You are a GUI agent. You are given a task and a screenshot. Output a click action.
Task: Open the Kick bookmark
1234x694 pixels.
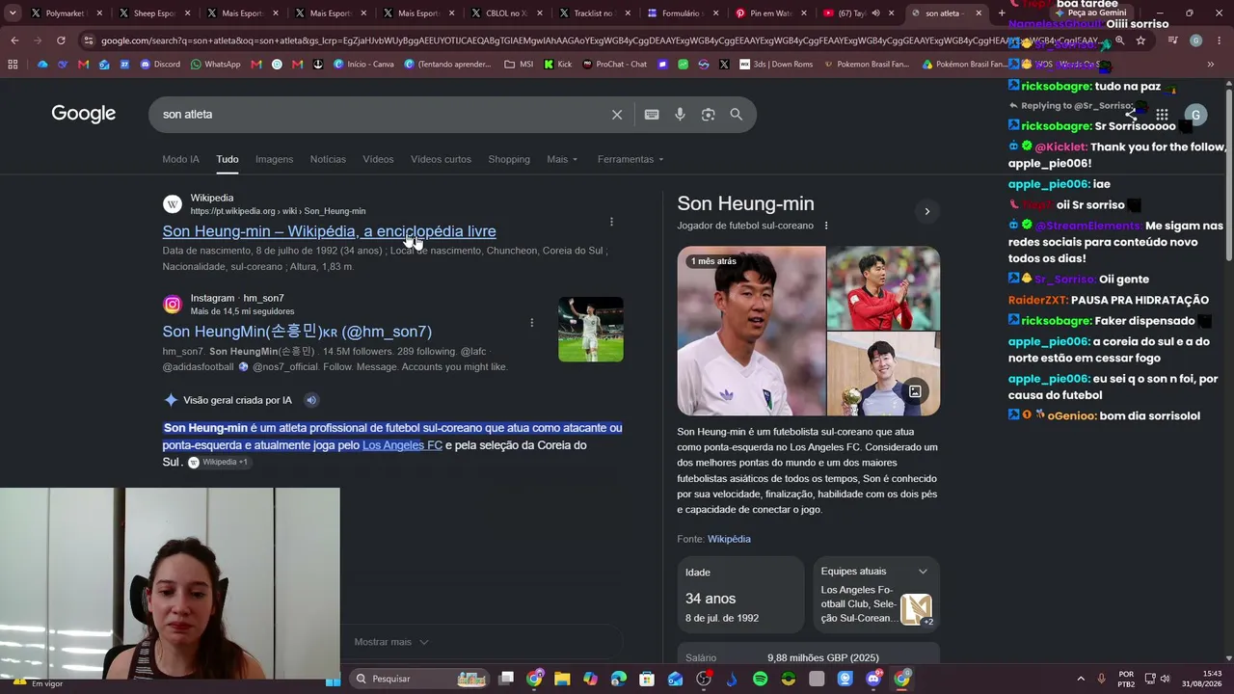point(558,65)
